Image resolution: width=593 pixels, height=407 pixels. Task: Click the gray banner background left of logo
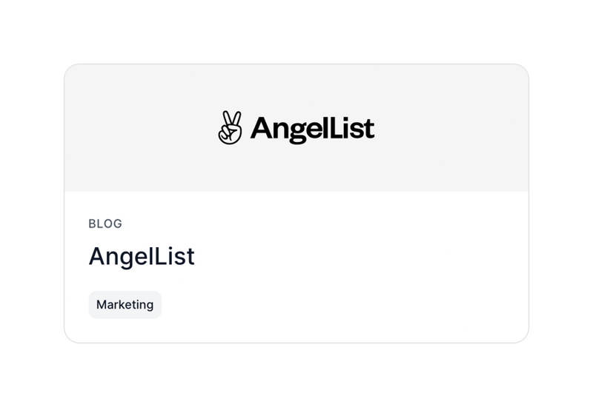(133, 128)
